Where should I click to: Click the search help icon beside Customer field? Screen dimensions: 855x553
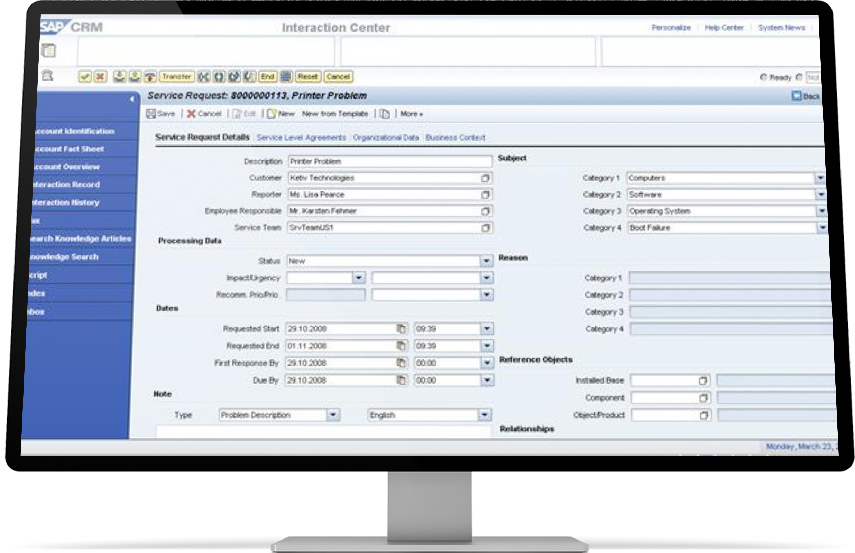point(486,178)
